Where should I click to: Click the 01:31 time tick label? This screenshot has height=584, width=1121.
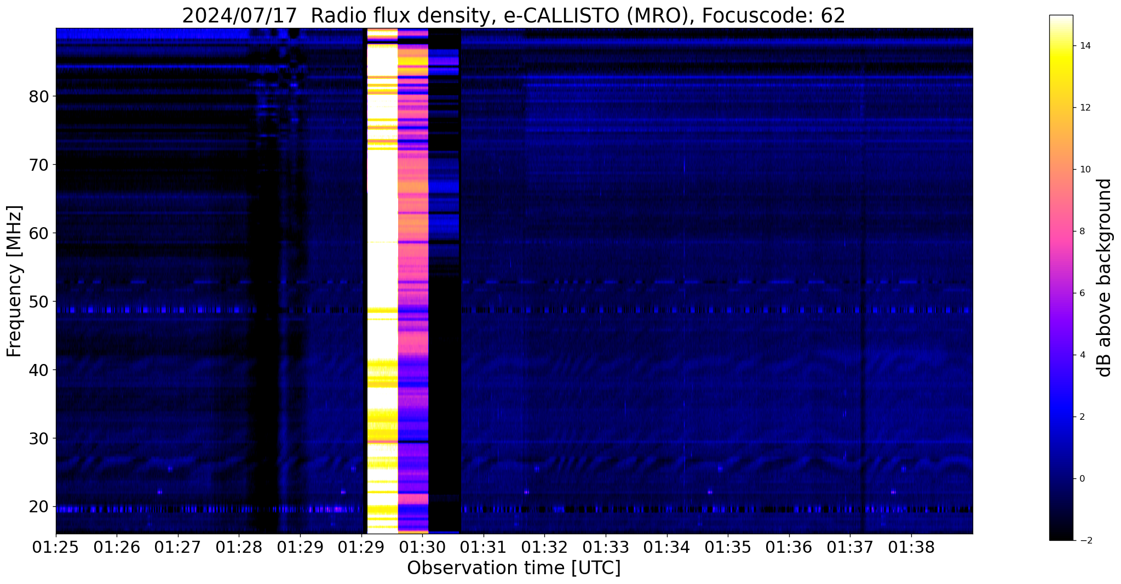484,547
